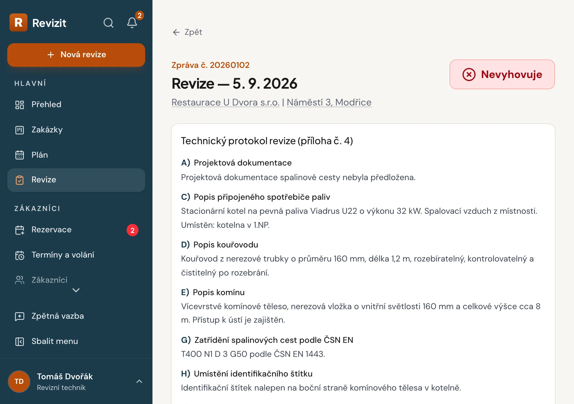Open Zpětná vazba

click(76, 316)
